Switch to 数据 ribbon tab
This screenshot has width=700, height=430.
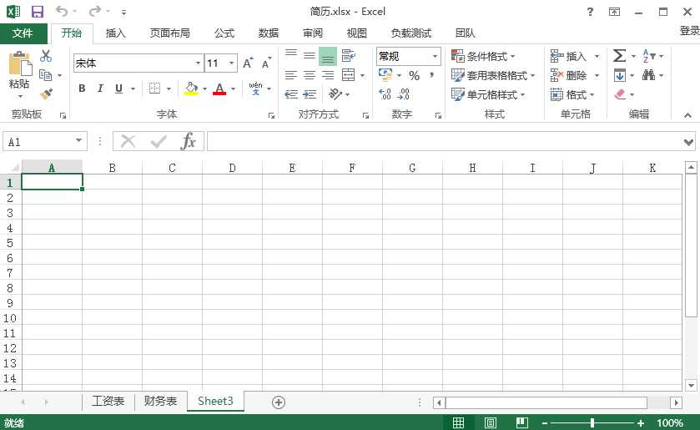tap(269, 33)
